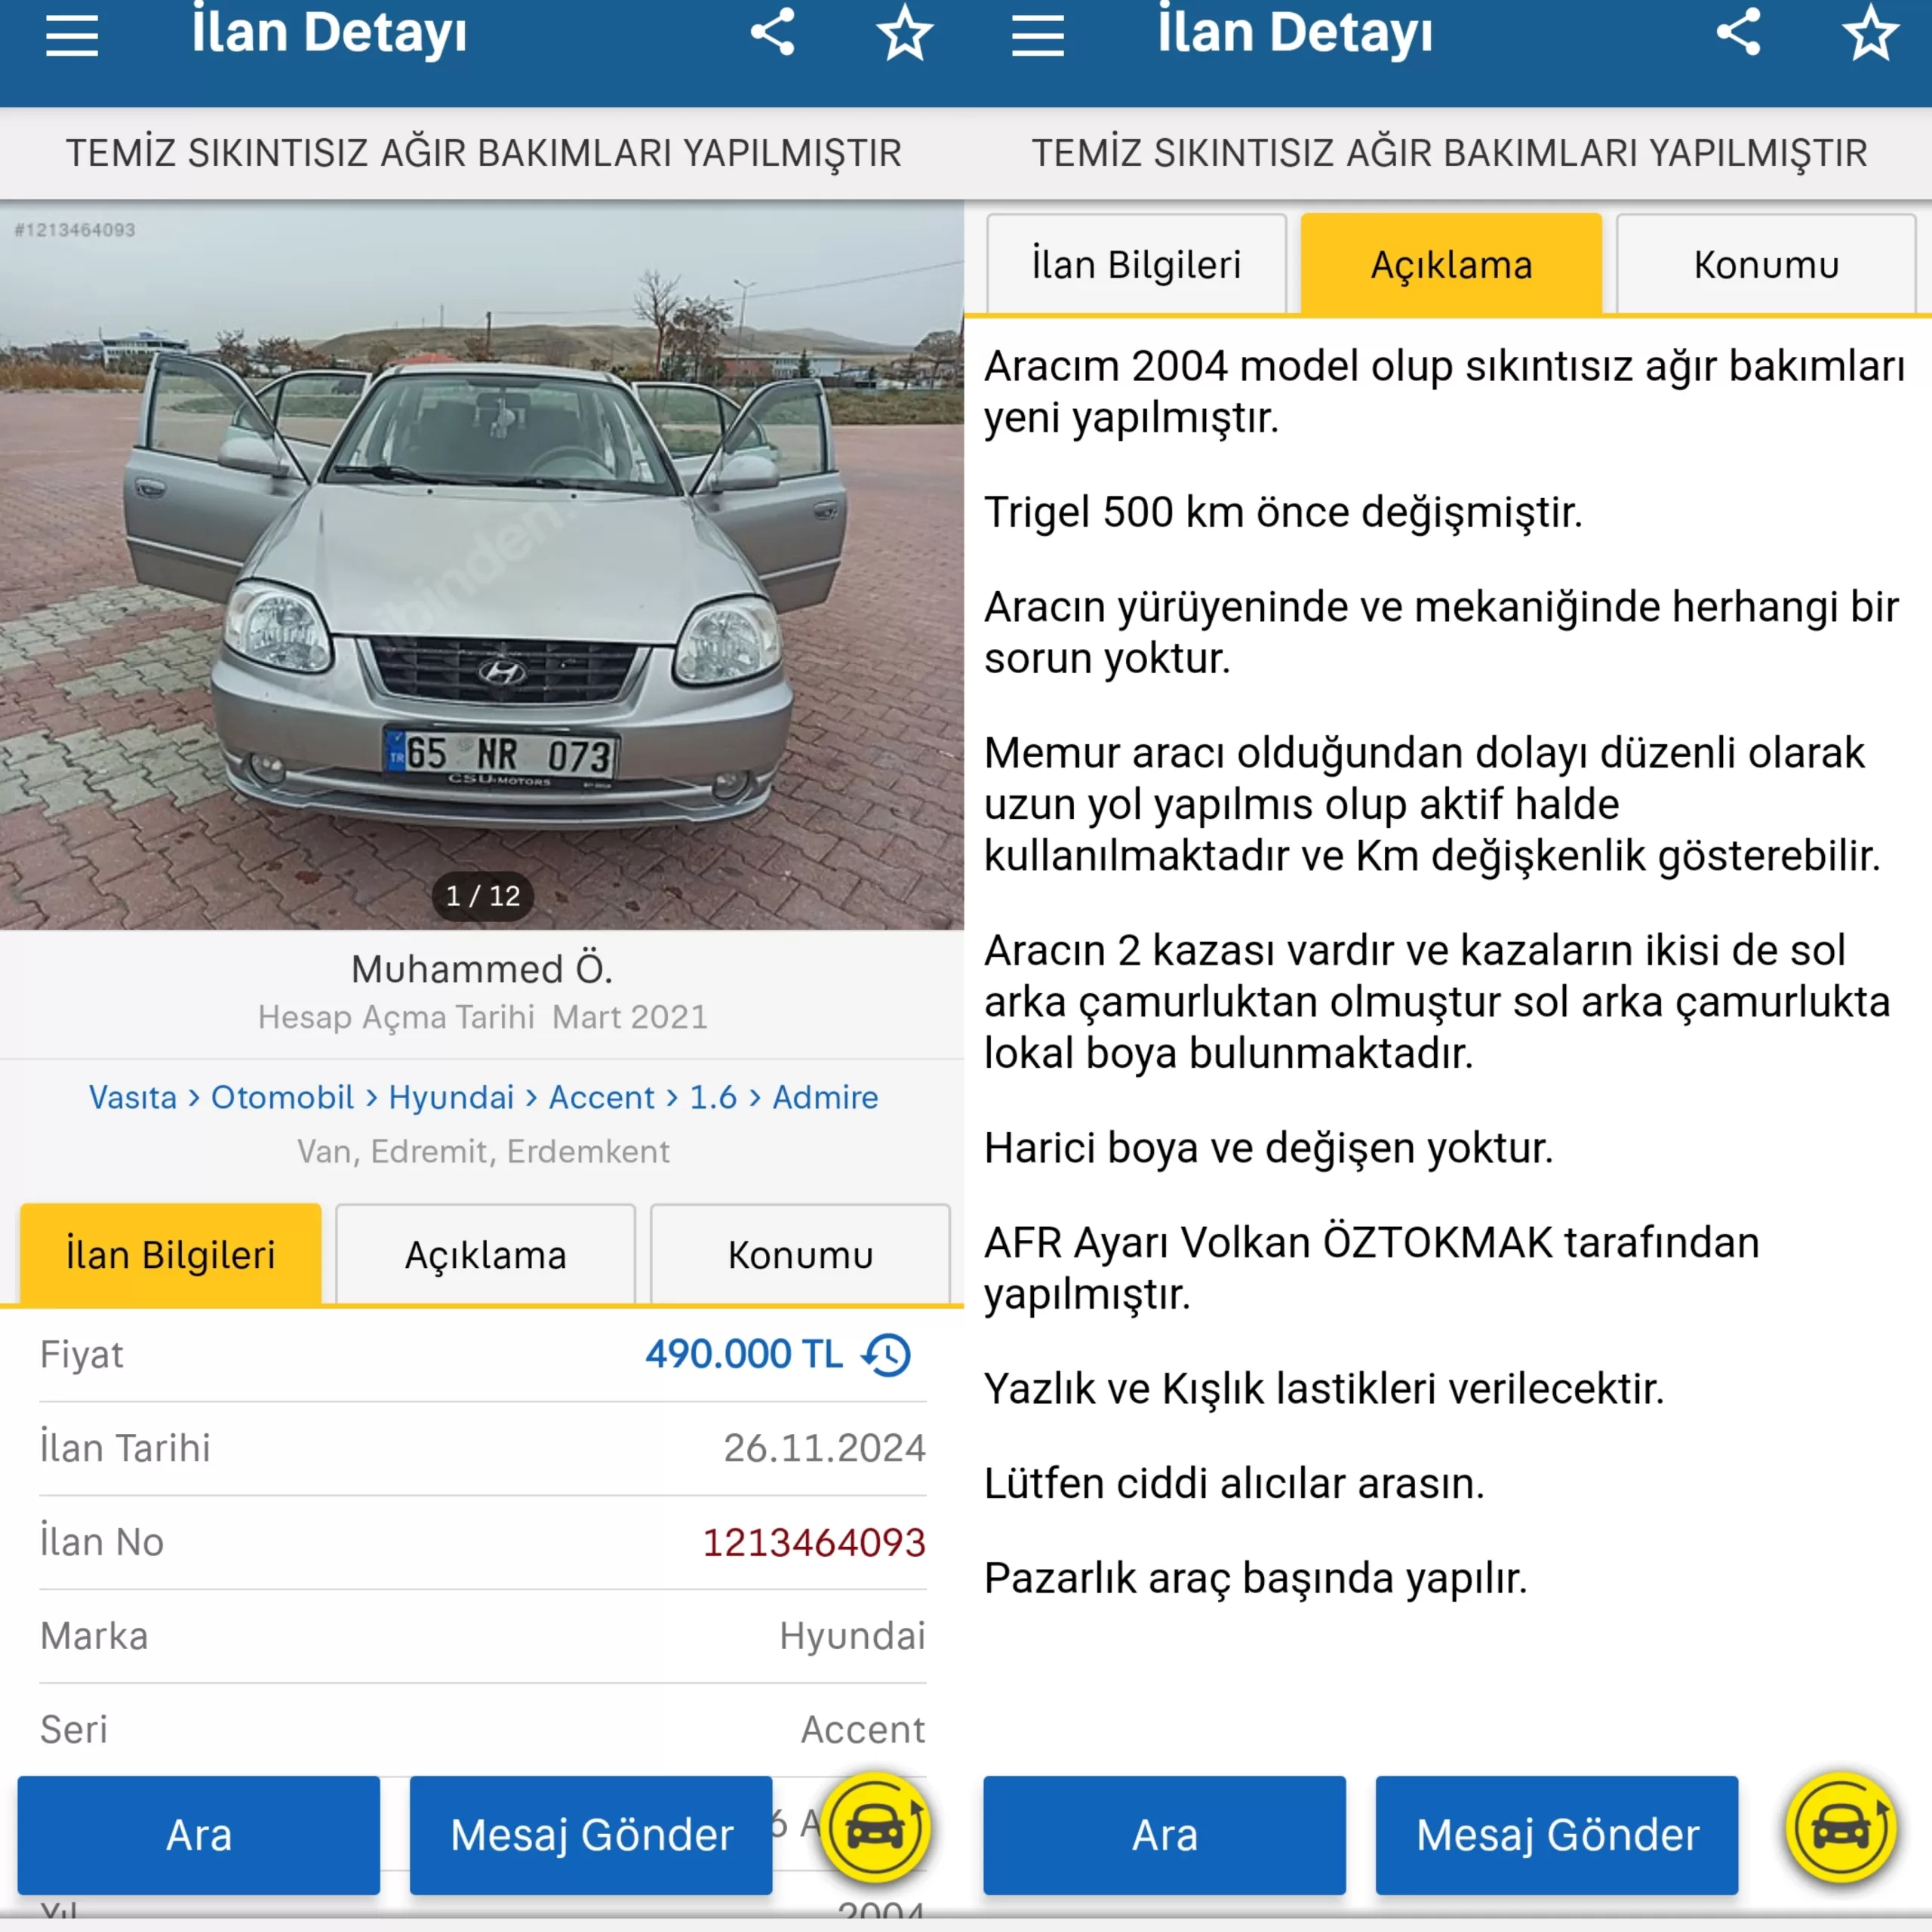
Task: Open price history icon next to 490.000 TL
Action: click(x=887, y=1355)
